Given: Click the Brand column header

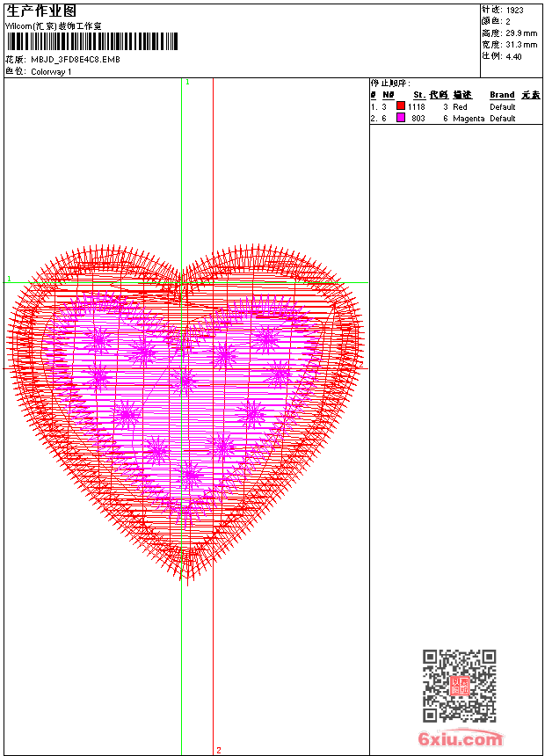Looking at the screenshot, I should pos(502,95).
